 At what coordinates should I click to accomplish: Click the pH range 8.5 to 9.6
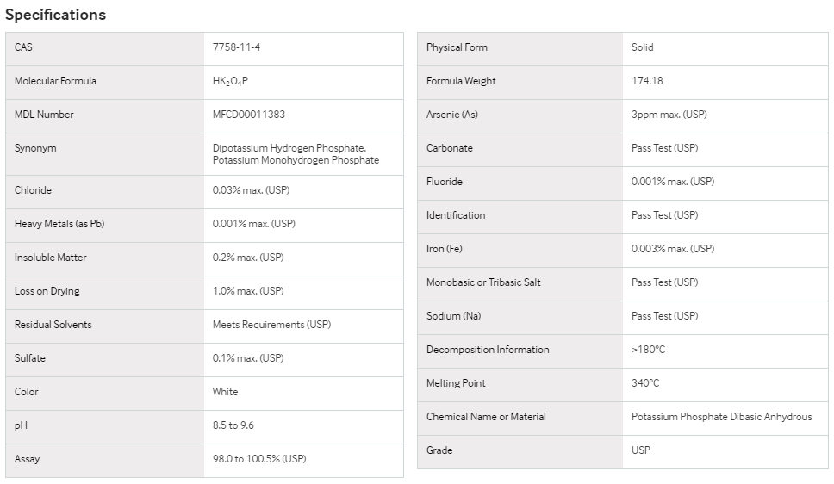(233, 425)
